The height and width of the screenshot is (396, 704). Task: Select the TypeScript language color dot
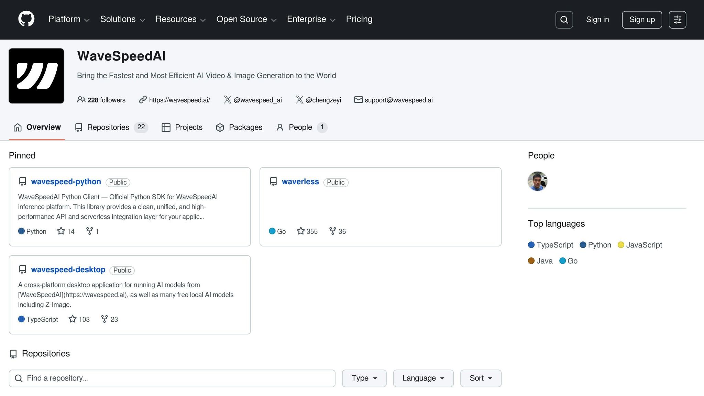(531, 245)
